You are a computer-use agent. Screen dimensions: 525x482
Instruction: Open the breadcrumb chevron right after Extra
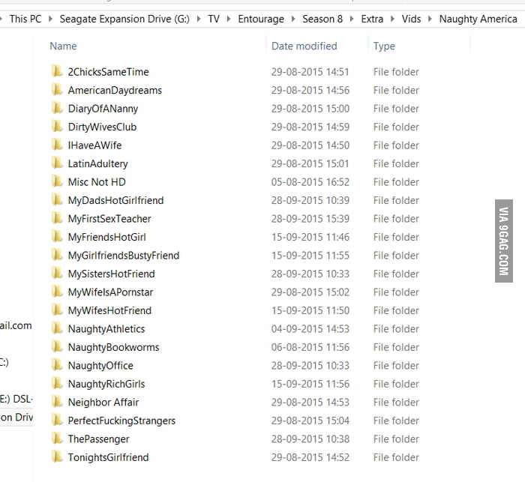point(392,19)
